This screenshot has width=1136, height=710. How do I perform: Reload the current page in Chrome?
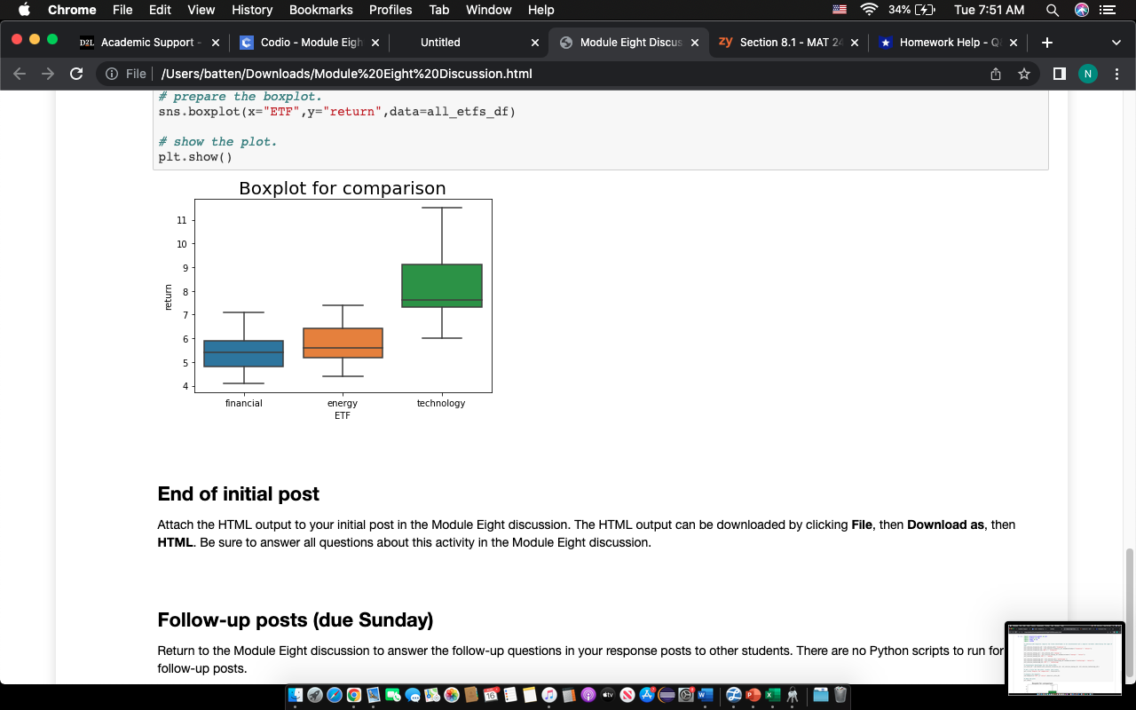tap(75, 74)
